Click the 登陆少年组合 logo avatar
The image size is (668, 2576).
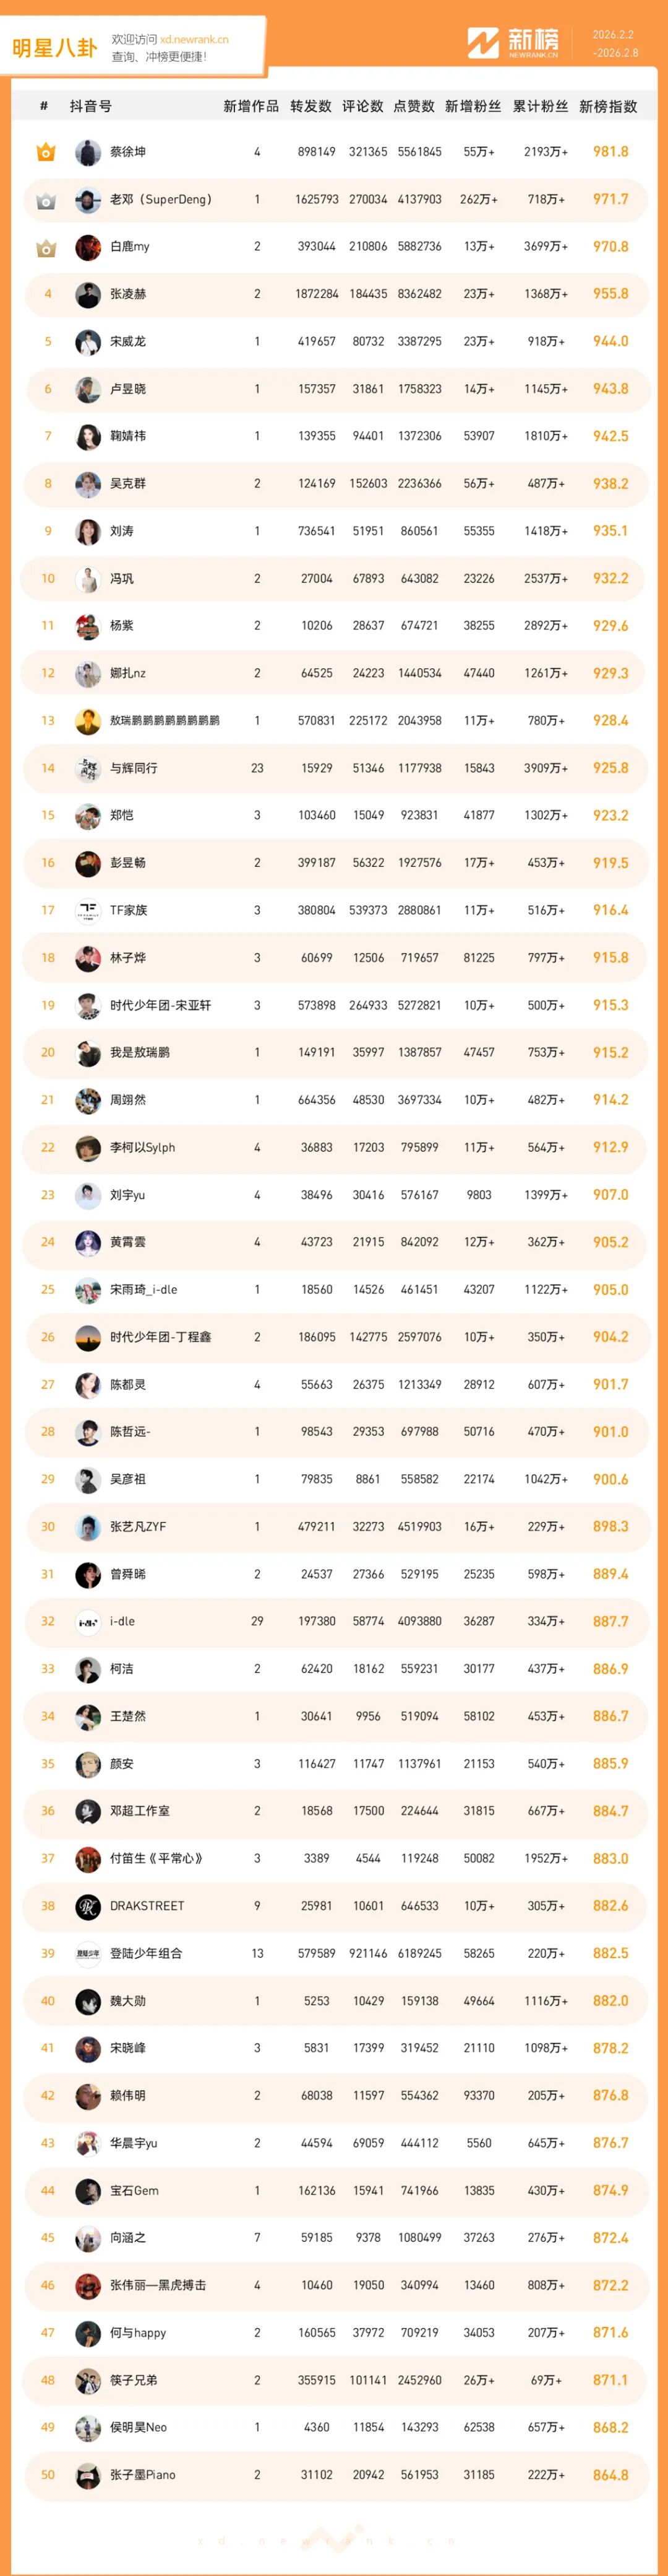[x=88, y=1953]
